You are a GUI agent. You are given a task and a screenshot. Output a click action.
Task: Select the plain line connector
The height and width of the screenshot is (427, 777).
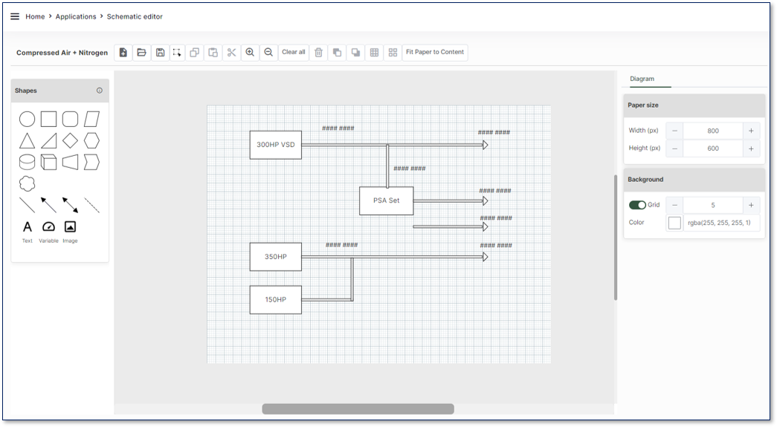(x=28, y=205)
